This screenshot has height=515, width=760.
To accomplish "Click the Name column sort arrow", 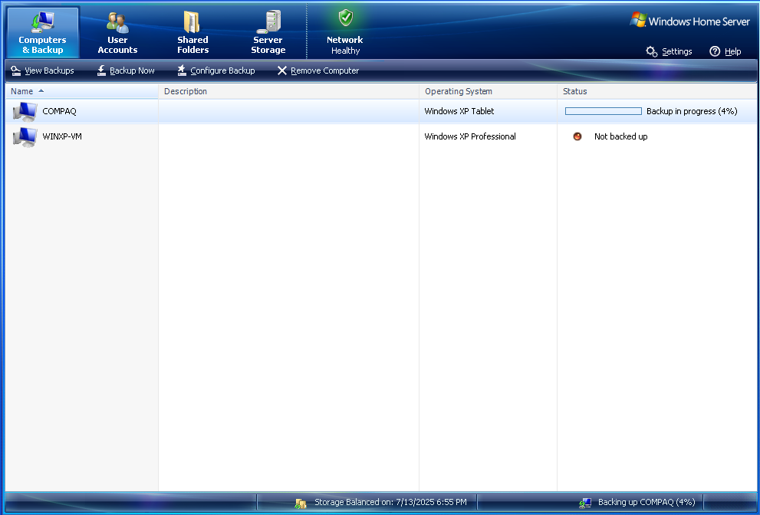I will [x=41, y=91].
